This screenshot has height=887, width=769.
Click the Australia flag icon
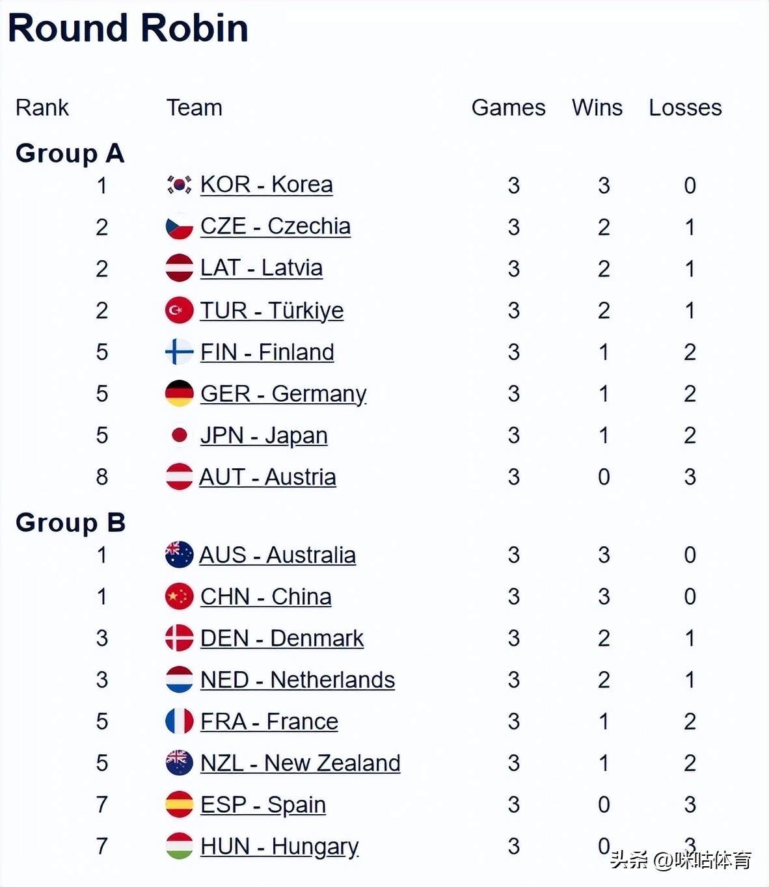pyautogui.click(x=179, y=555)
